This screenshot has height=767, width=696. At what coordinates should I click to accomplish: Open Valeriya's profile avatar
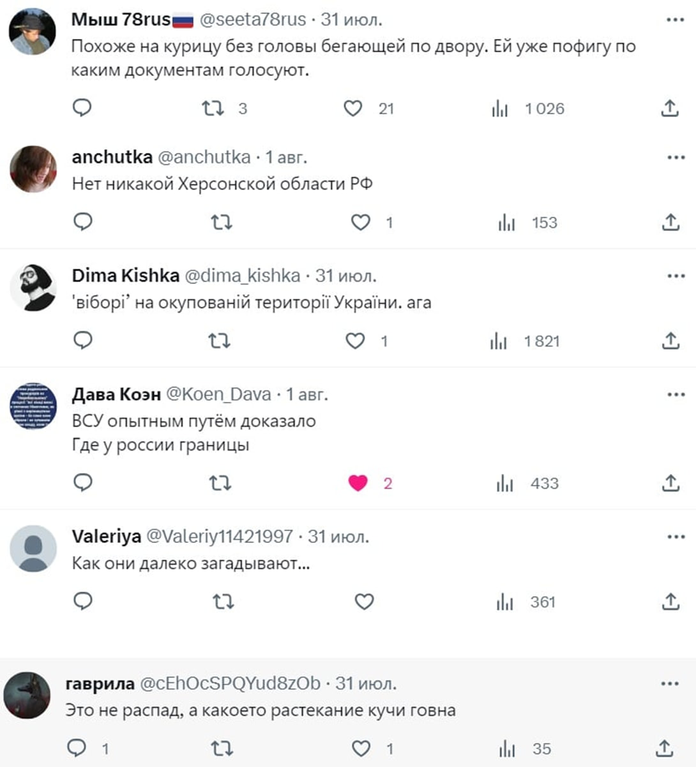[x=34, y=549]
